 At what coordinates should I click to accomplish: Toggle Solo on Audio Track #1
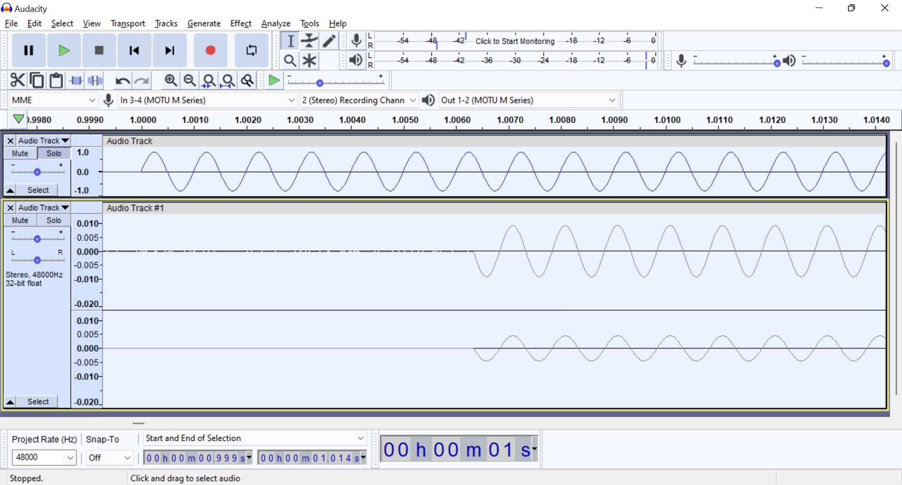[x=54, y=220]
